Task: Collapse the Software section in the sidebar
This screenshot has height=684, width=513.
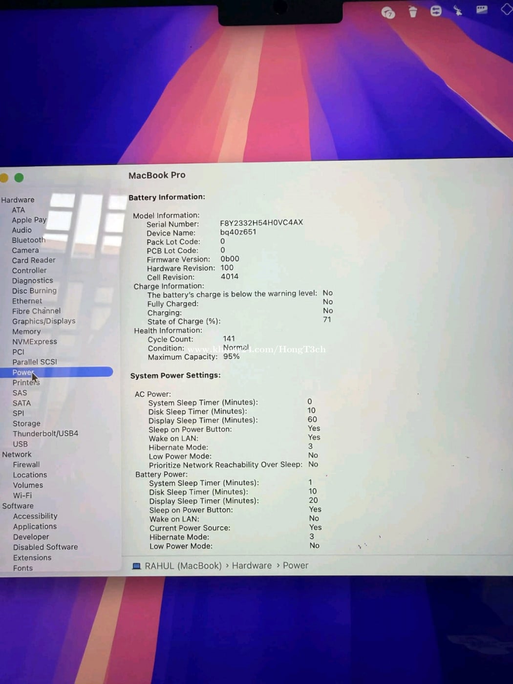Action: point(18,506)
